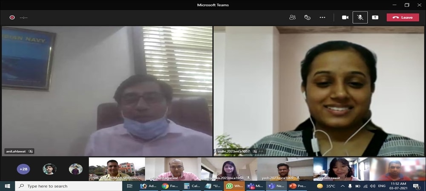This screenshot has width=426, height=191.
Task: Select prashantagarwal video thumbnail
Action: pos(173,169)
